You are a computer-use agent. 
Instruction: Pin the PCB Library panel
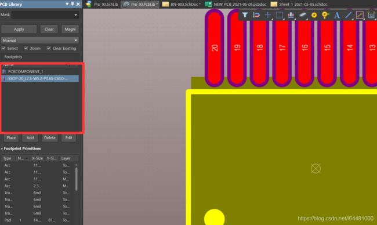tap(72, 4)
